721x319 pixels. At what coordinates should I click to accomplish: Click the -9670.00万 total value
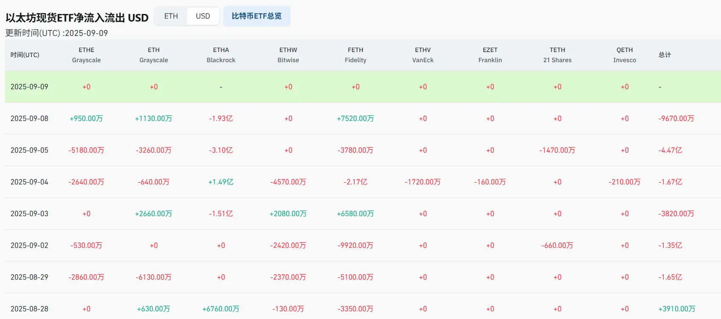tap(676, 118)
